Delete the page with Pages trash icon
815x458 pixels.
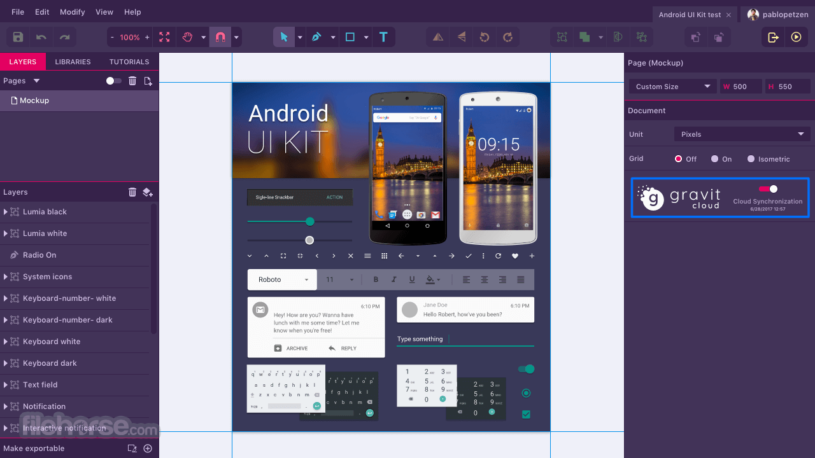(x=132, y=81)
